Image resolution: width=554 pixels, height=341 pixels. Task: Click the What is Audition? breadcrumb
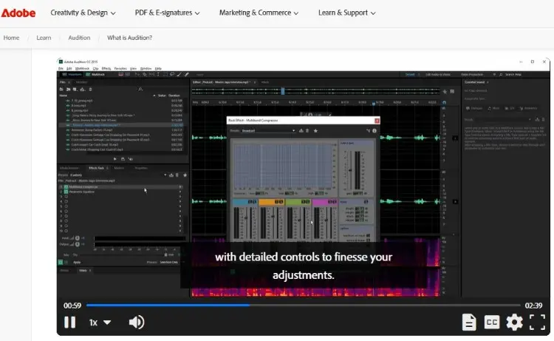click(x=130, y=38)
